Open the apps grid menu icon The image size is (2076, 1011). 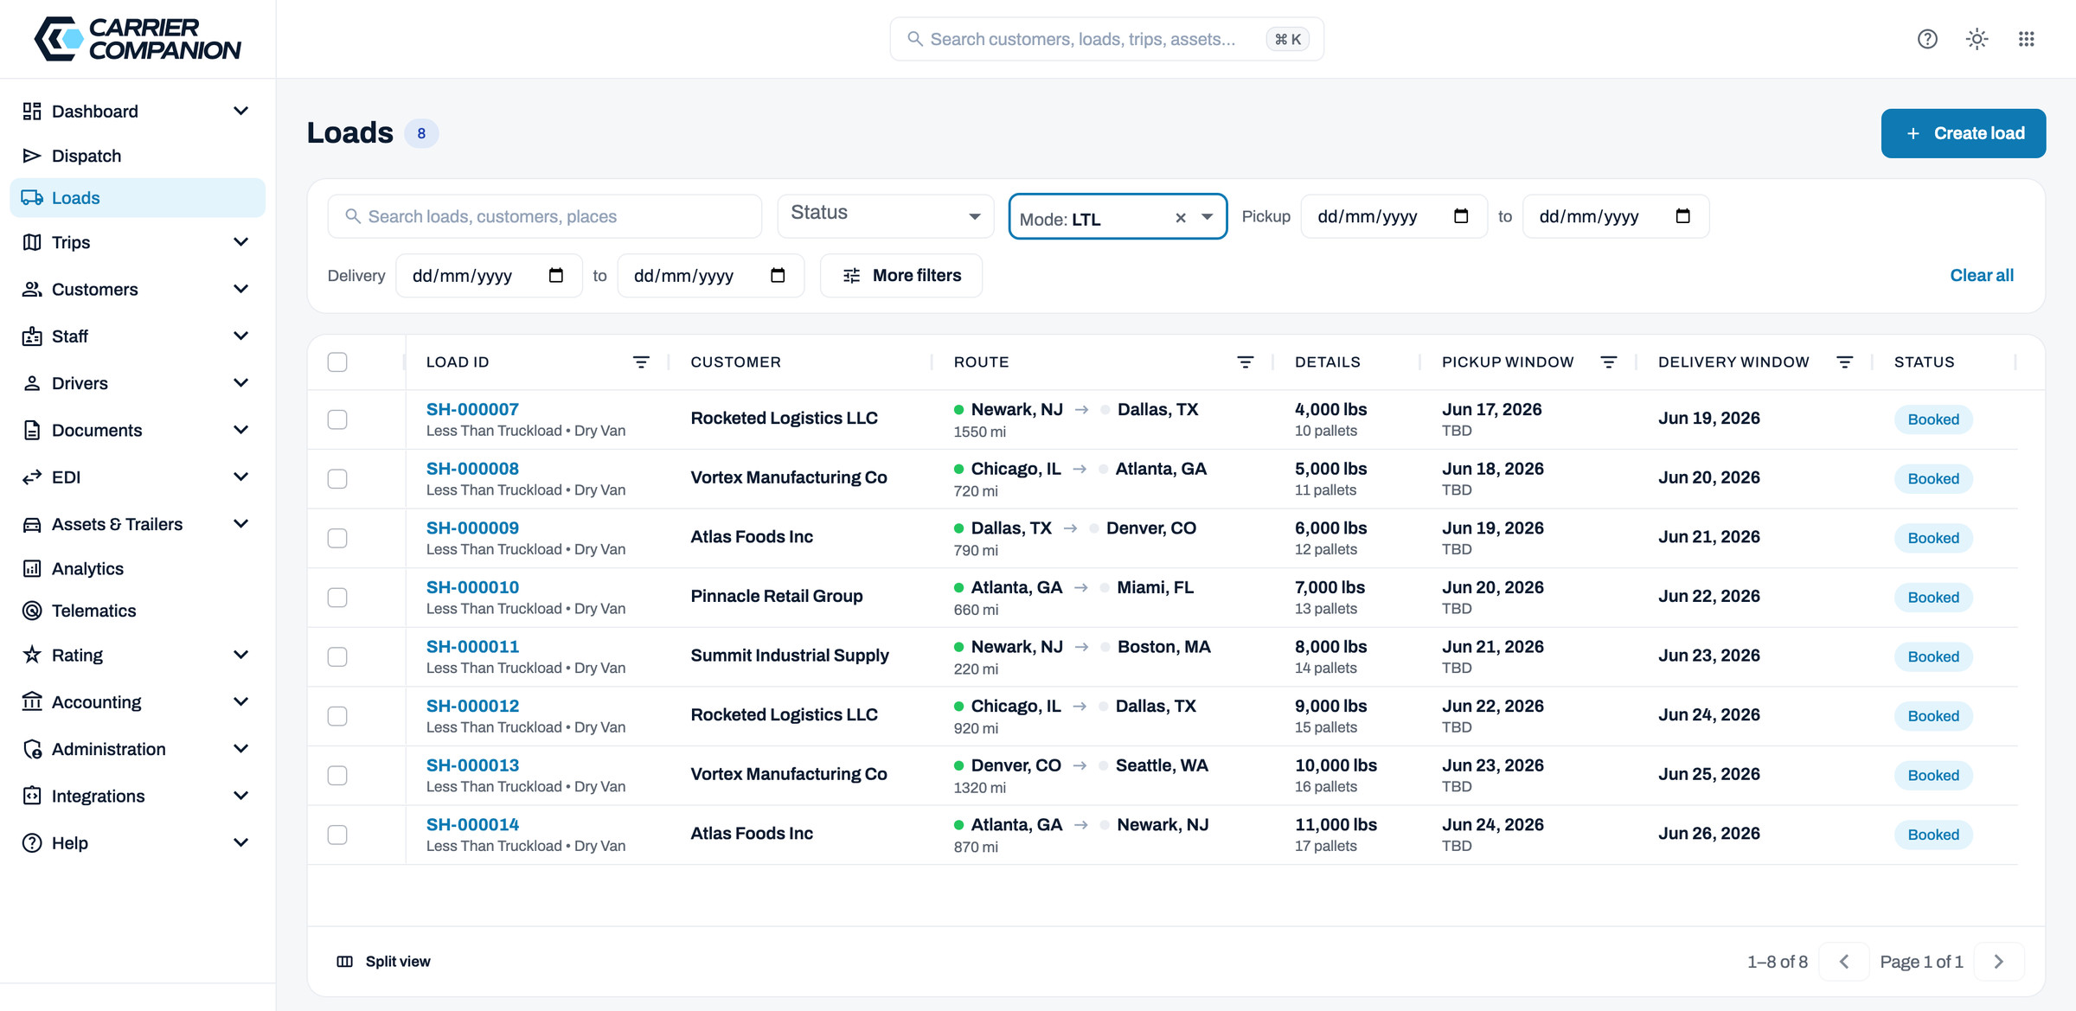click(x=2026, y=39)
